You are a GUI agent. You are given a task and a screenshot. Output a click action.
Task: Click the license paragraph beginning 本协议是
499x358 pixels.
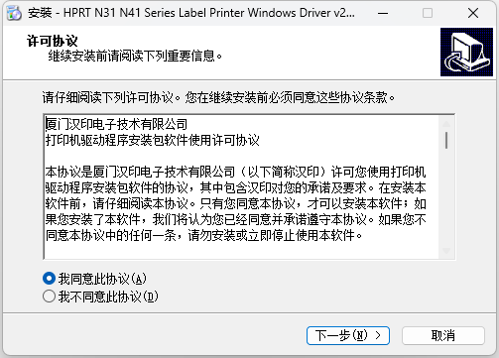(x=235, y=203)
